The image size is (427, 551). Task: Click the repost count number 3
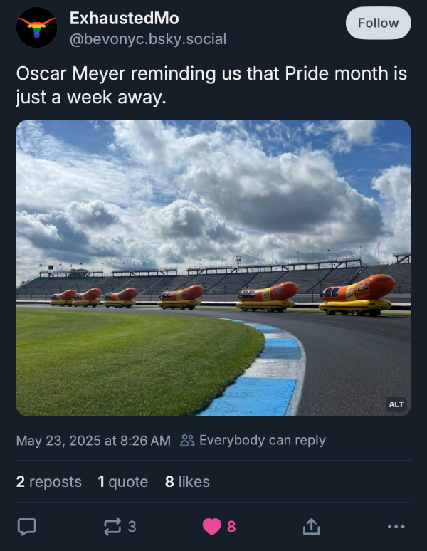click(x=132, y=526)
